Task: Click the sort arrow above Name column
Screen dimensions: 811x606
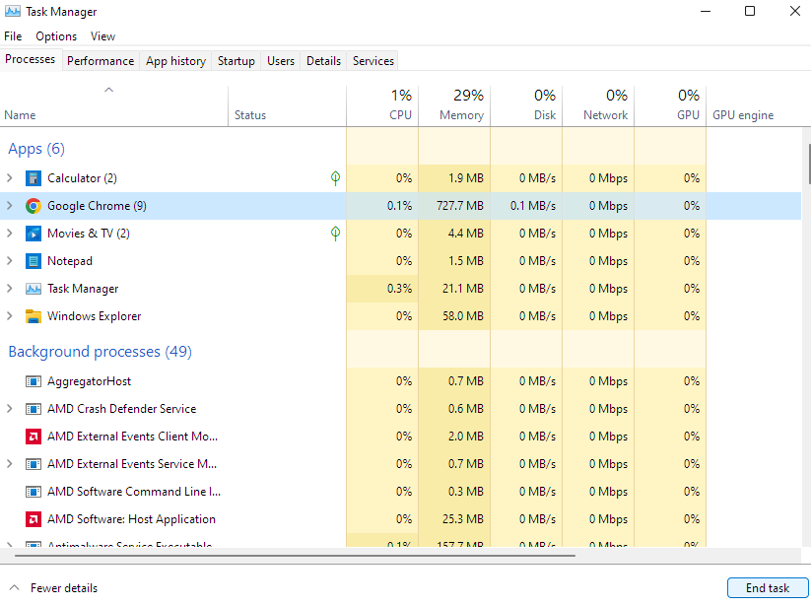Action: coord(108,90)
